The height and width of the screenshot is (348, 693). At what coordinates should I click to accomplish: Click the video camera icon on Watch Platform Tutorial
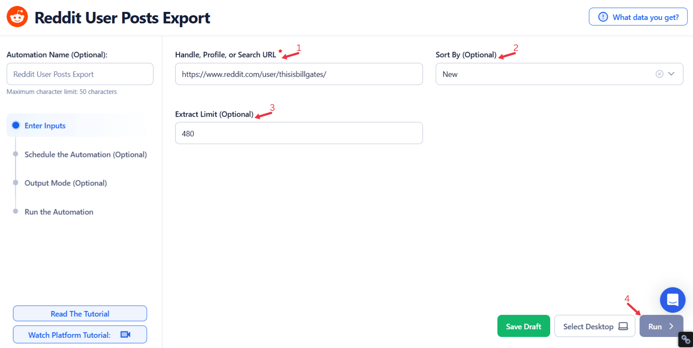125,334
